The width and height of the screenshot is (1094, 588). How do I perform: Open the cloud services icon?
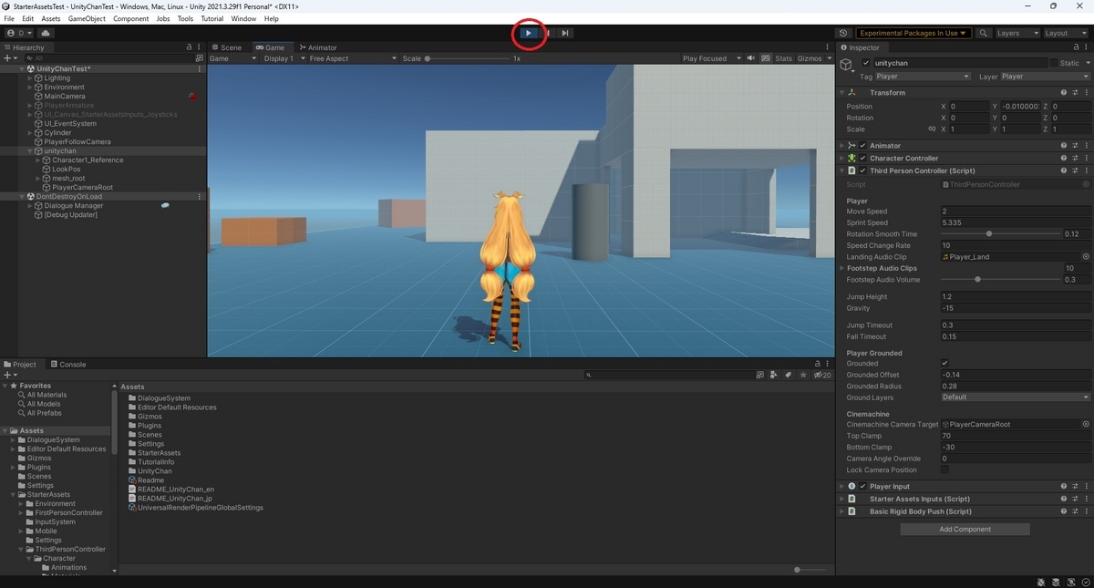46,33
